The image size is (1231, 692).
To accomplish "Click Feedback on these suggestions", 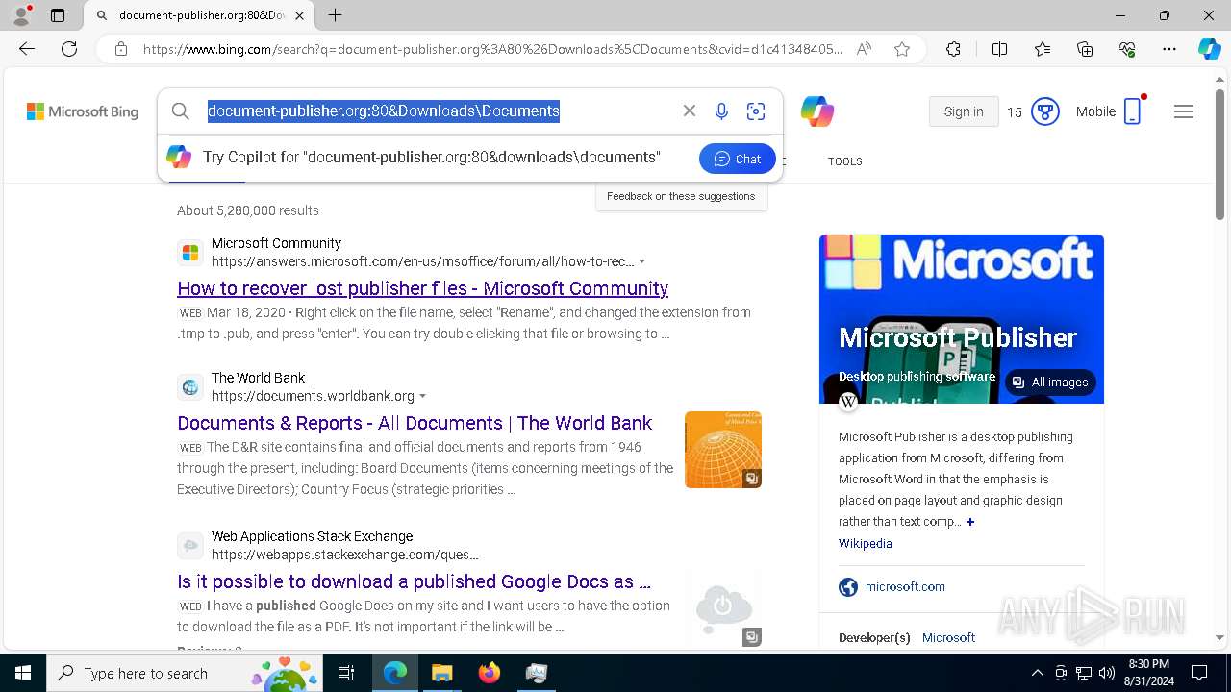I will 681,196.
